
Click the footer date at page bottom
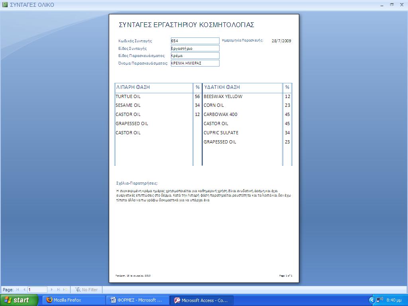133,276
